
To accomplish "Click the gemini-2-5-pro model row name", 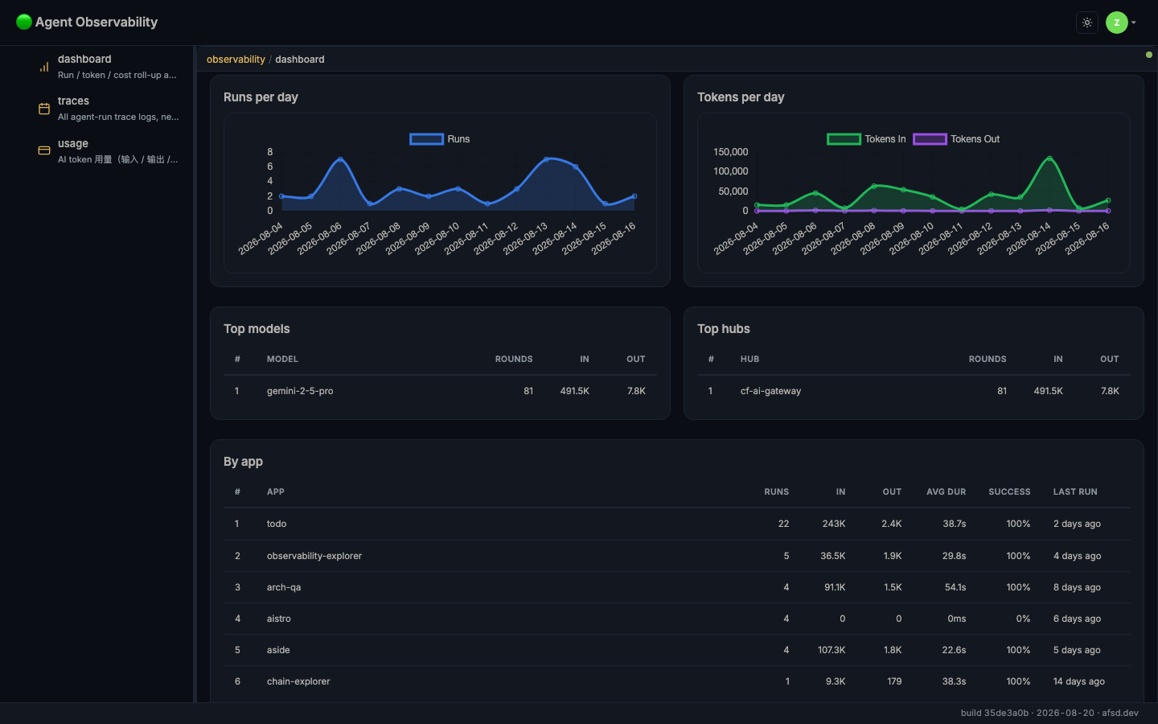I will coord(300,391).
